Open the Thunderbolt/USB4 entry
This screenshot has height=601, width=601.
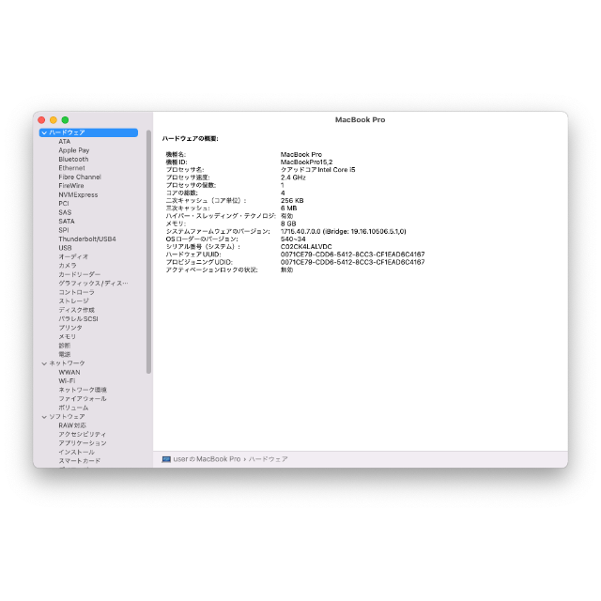click(87, 239)
